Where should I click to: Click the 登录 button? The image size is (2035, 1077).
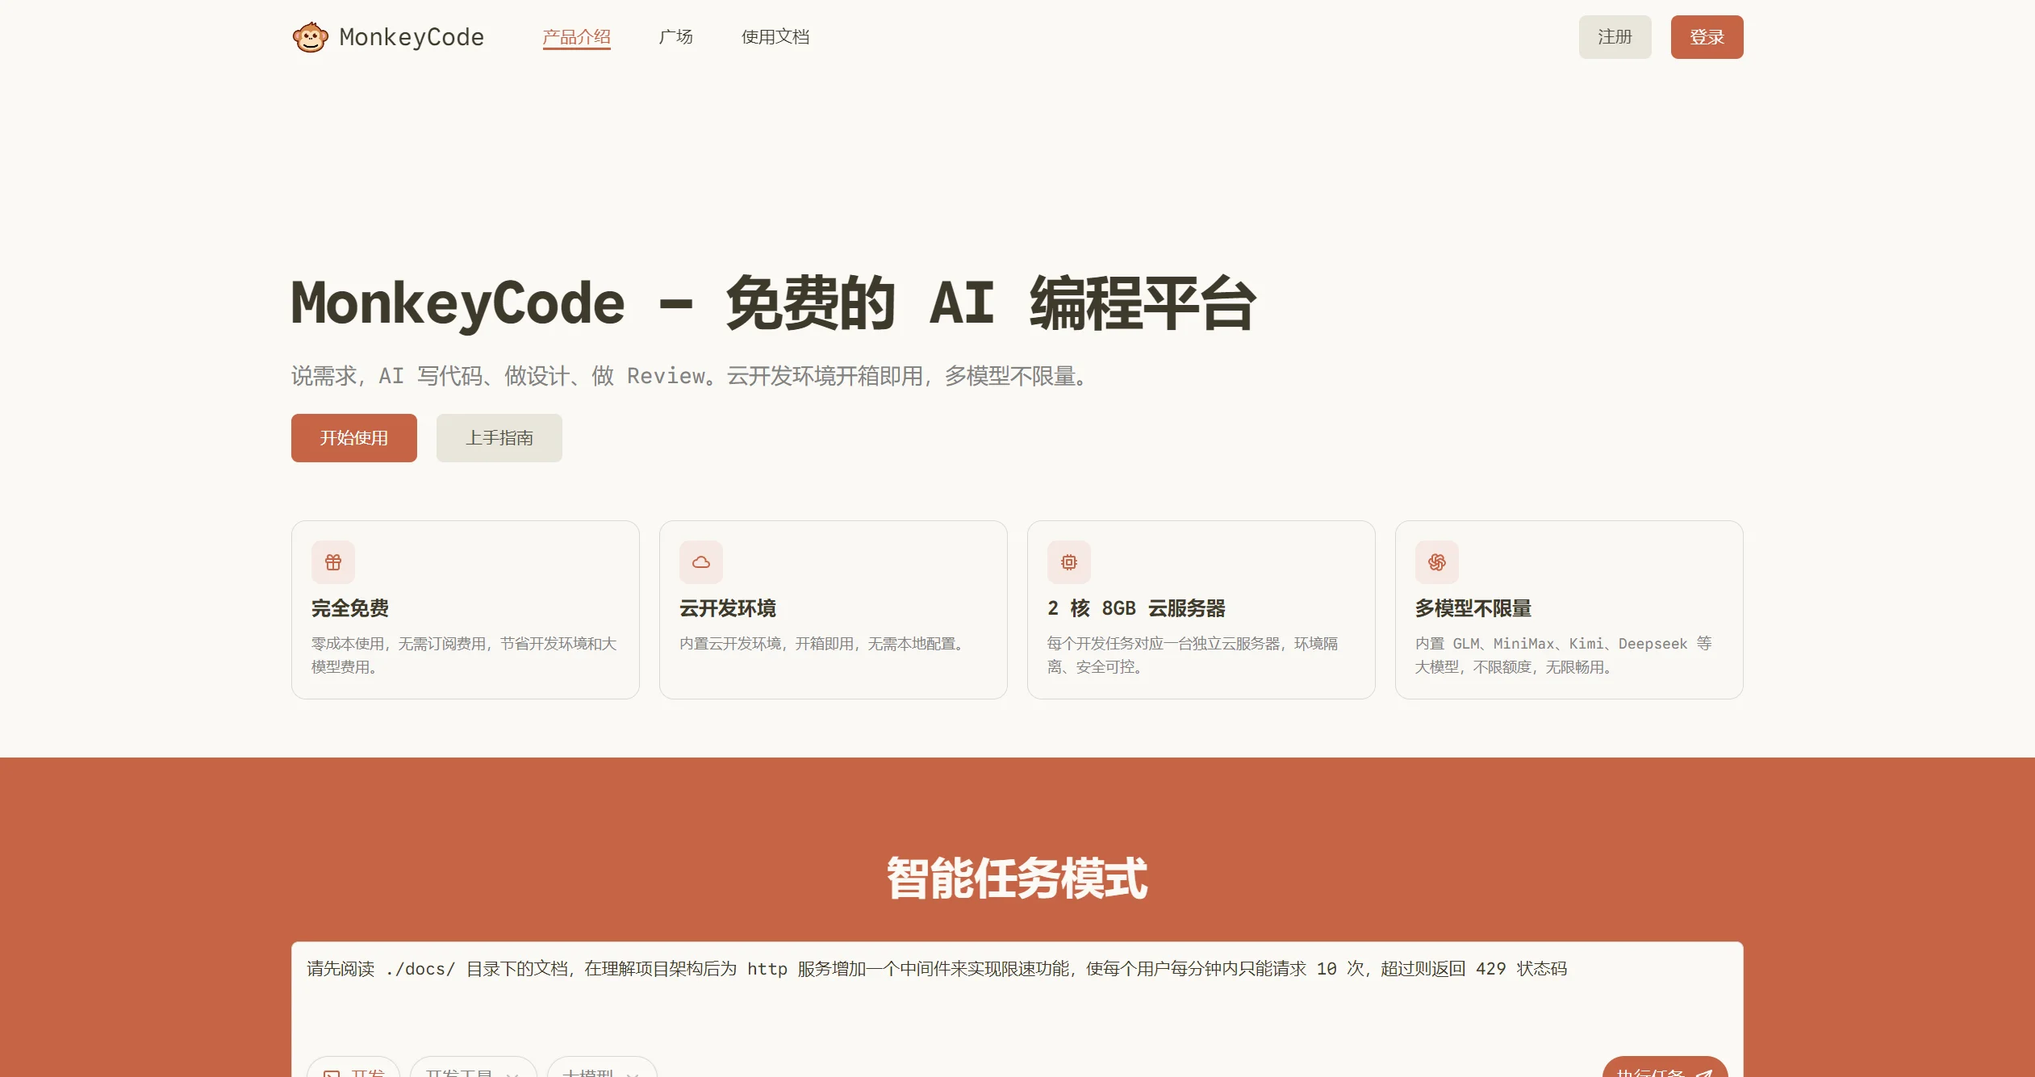1707,36
